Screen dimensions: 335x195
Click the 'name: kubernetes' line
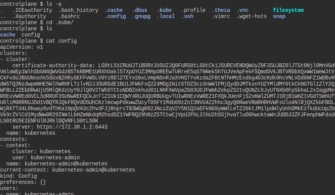31,133
